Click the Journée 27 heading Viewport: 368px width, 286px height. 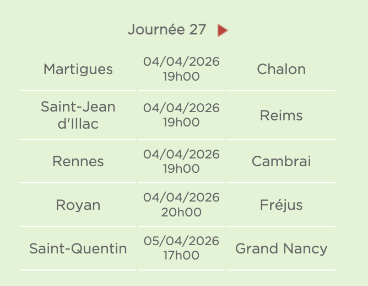click(166, 30)
